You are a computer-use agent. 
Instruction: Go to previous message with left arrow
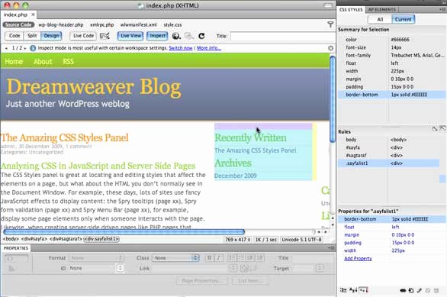(x=6, y=48)
